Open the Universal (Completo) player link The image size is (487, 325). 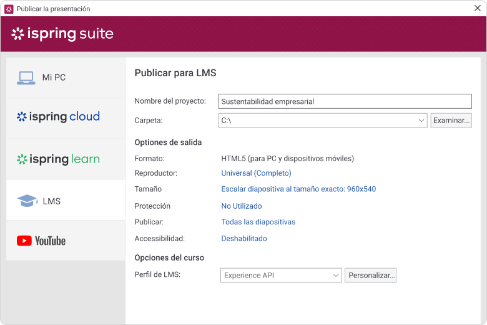click(256, 173)
